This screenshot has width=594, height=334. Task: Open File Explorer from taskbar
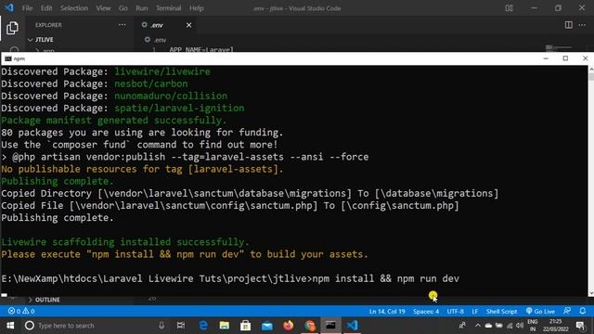[x=225, y=326]
